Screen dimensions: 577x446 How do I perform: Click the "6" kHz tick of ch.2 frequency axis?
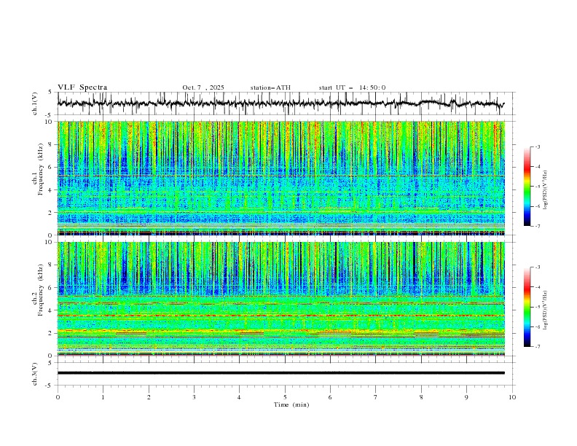51,288
